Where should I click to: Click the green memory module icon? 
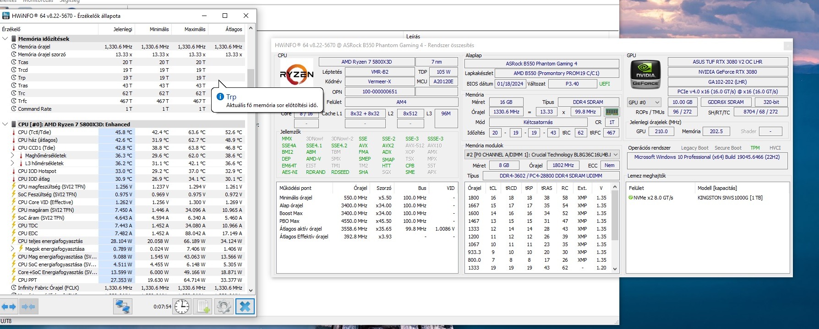tap(612, 112)
